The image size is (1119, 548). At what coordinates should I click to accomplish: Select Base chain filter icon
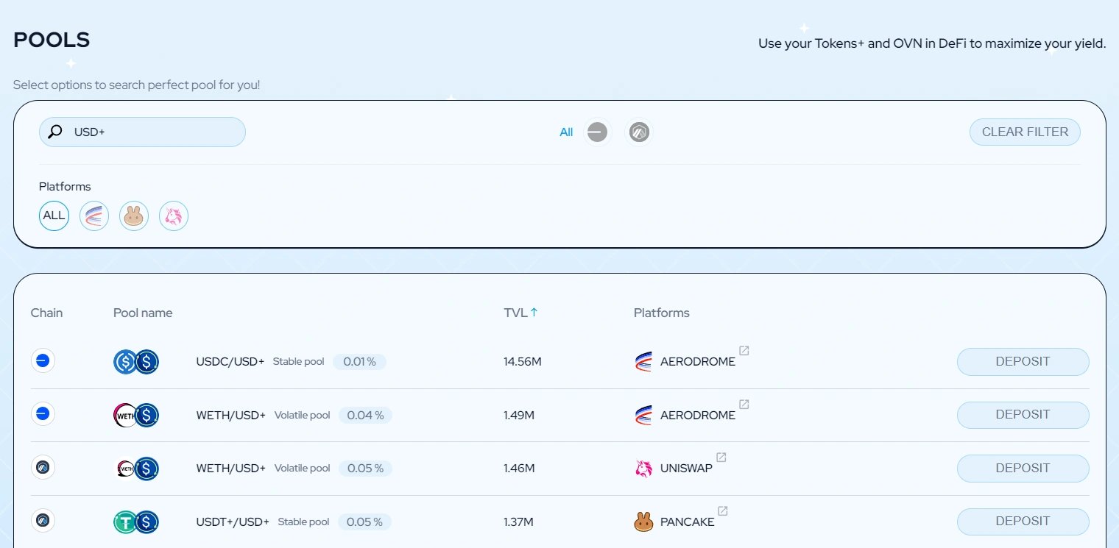597,132
